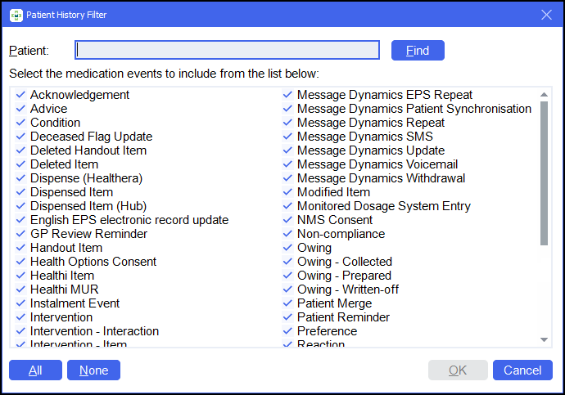Deselect Message Dynamics SMS event
The height and width of the screenshot is (395, 565).
click(x=287, y=137)
